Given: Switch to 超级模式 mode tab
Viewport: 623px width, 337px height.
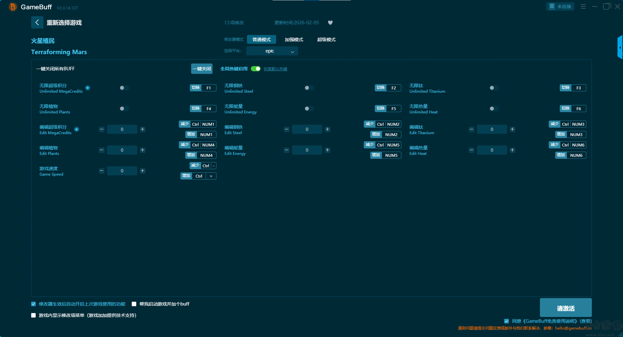Looking at the screenshot, I should tap(326, 40).
